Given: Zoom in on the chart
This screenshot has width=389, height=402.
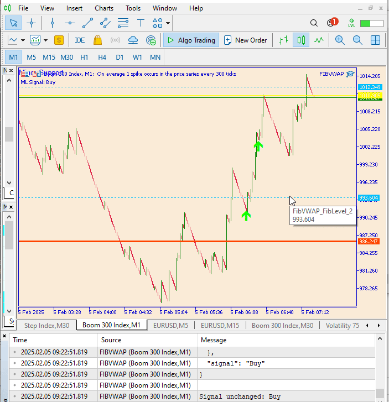Looking at the screenshot, I should [340, 40].
